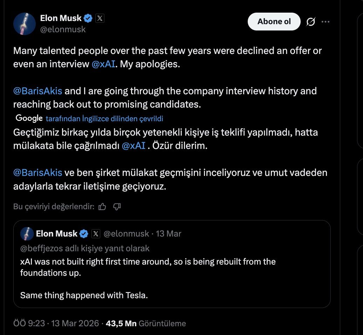Click the Google logo above the translation
The height and width of the screenshot is (335, 363).
pyautogui.click(x=28, y=118)
